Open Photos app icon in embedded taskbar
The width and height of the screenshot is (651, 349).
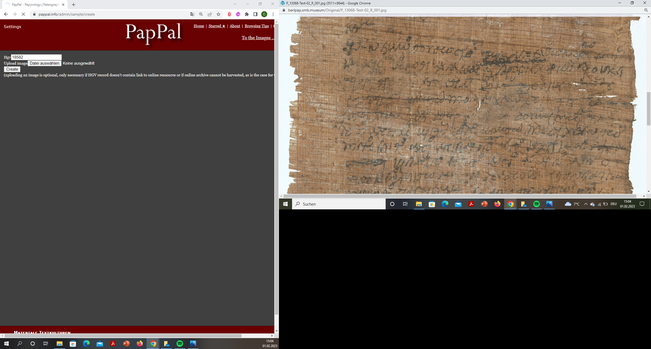pyautogui.click(x=550, y=204)
